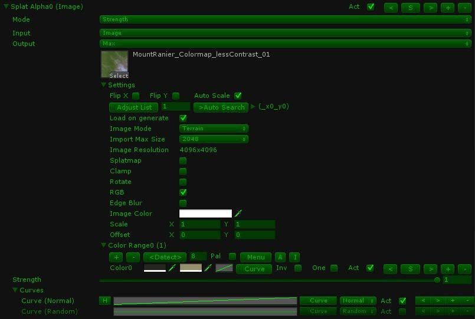
Task: Click the + button in Splat Alpha0 header
Action: 447,8
